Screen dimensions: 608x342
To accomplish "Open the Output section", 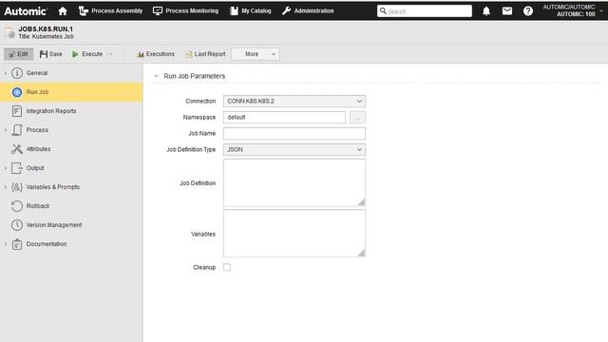I will pyautogui.click(x=71, y=168).
